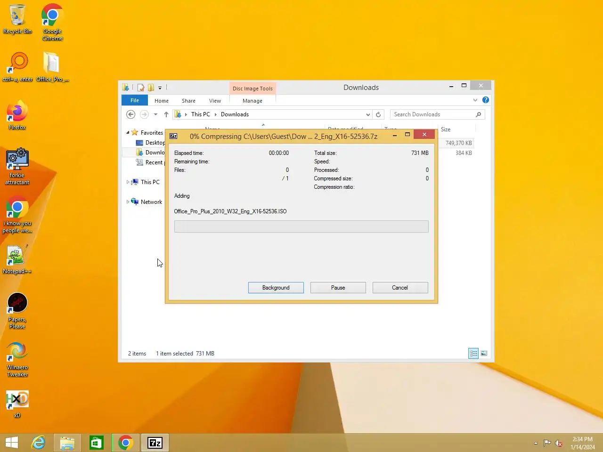This screenshot has height=452, width=603.
Task: Open Properties in Quick Access Toolbar
Action: tap(140, 88)
